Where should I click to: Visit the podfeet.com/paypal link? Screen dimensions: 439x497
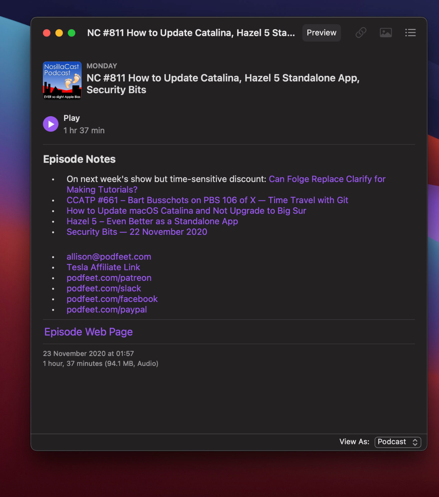click(107, 309)
